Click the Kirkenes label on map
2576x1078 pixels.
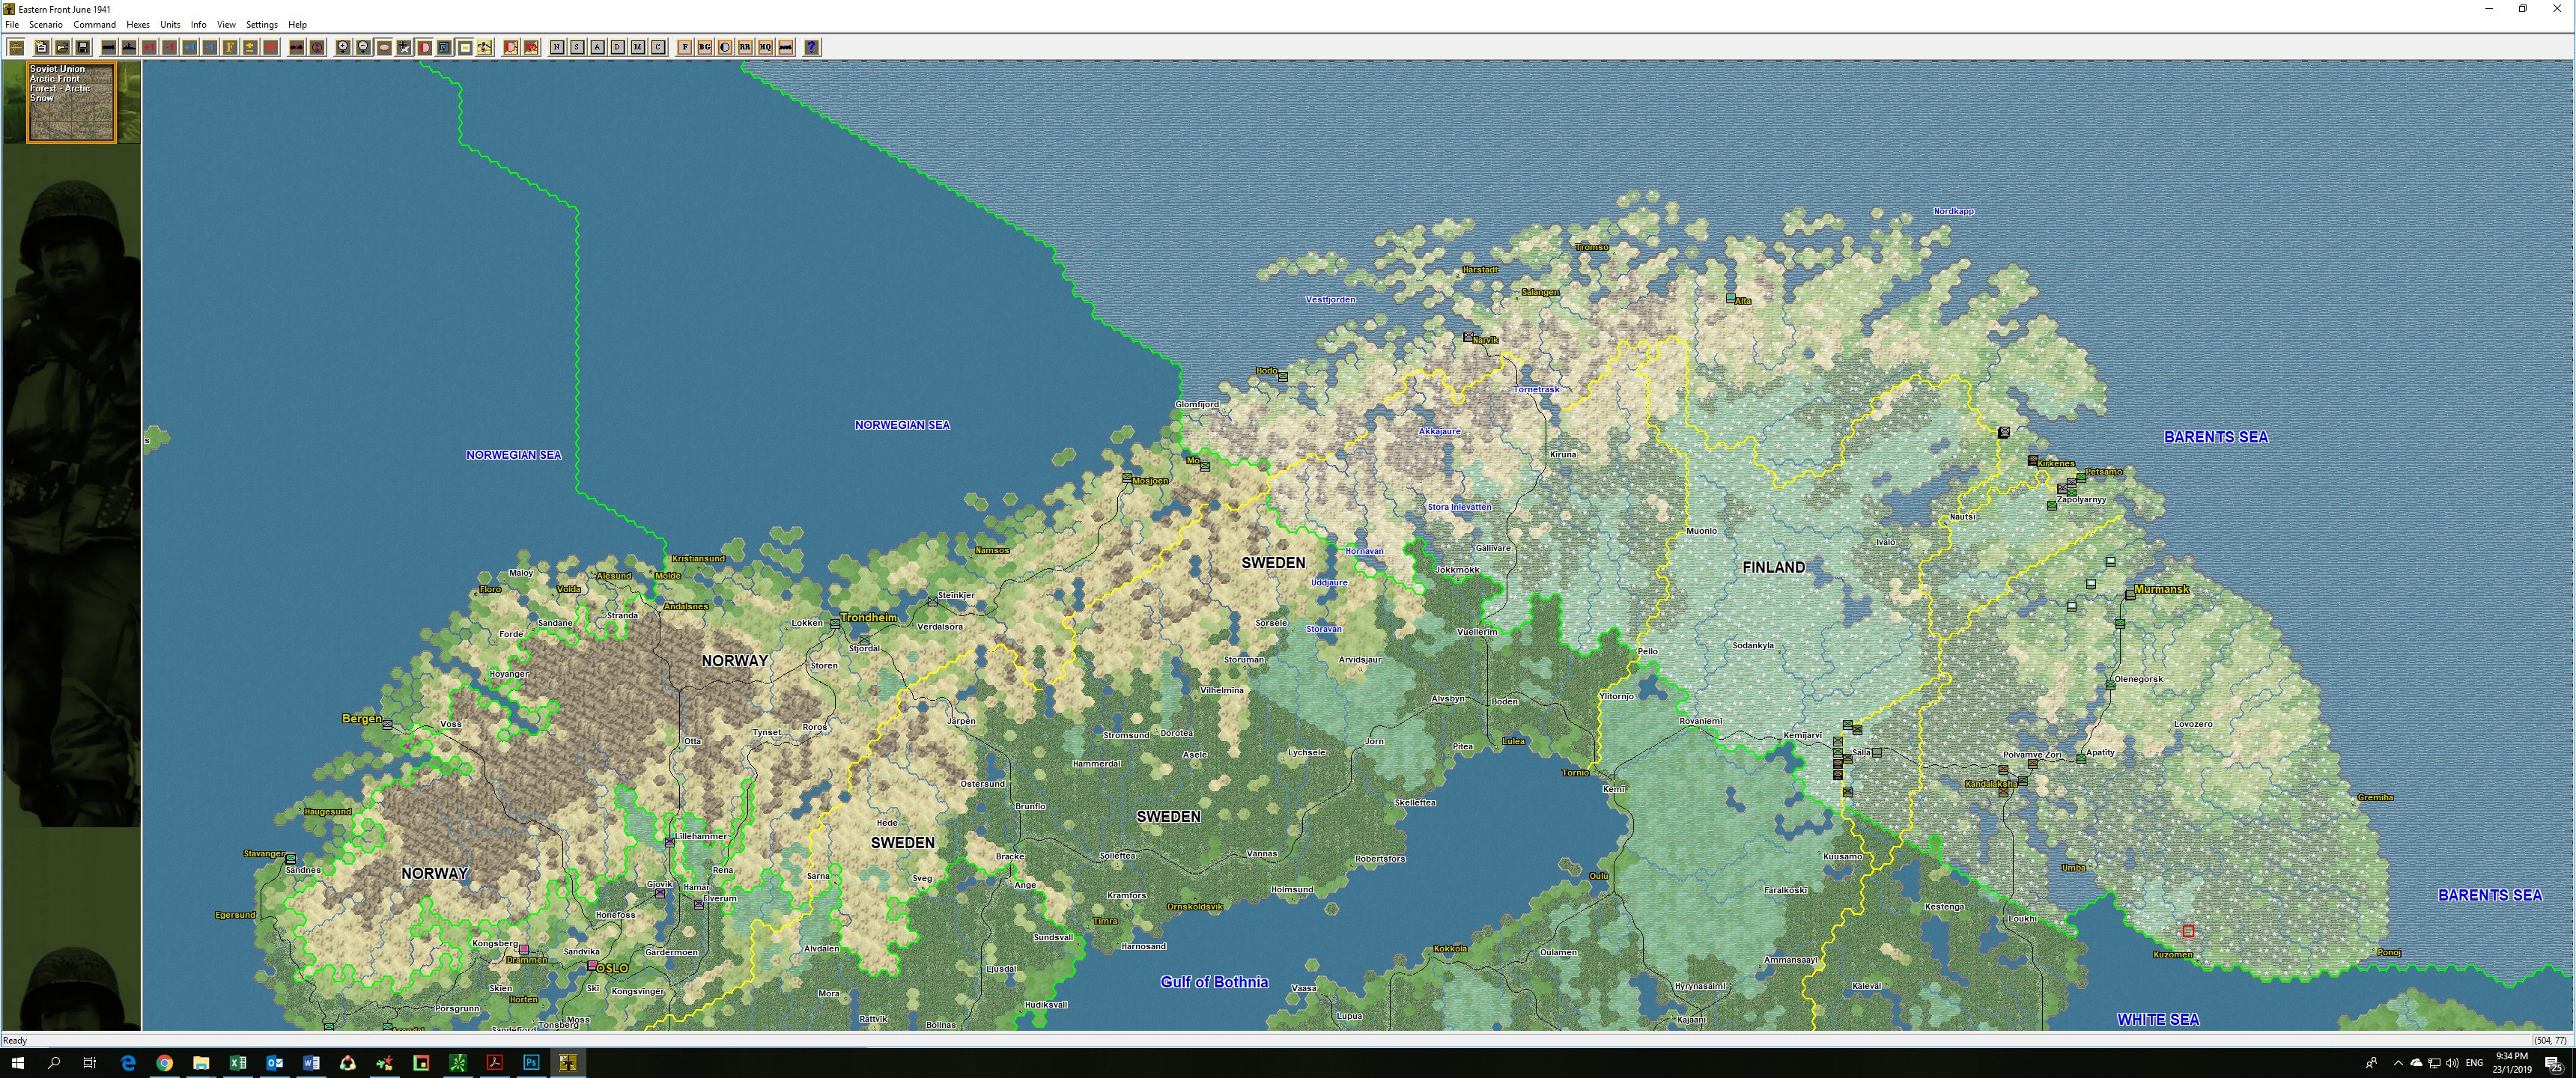(x=2056, y=464)
